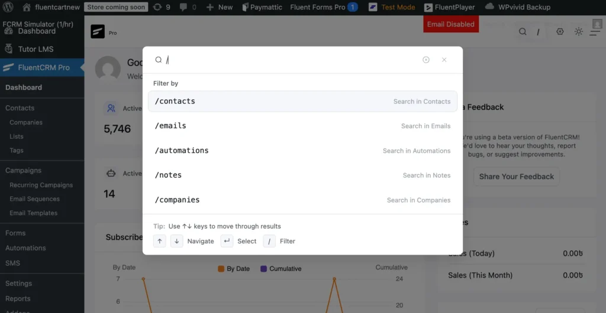The height and width of the screenshot is (313, 606).
Task: Open Campaigns in the sidebar
Action: pyautogui.click(x=23, y=170)
